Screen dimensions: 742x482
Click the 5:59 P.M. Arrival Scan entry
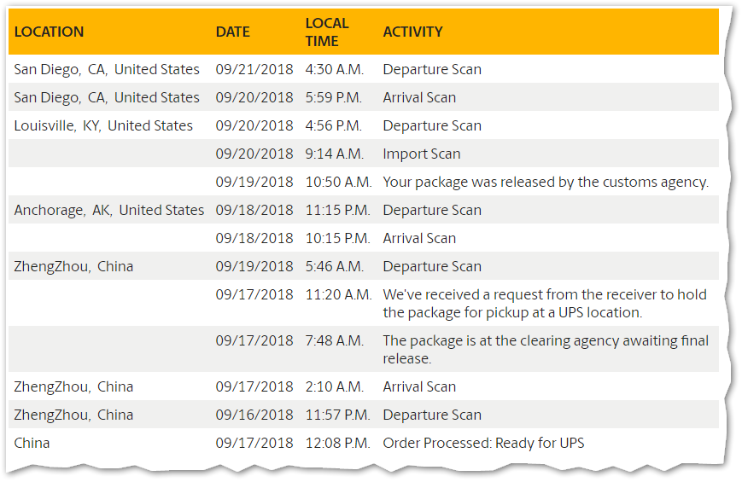[x=364, y=97]
